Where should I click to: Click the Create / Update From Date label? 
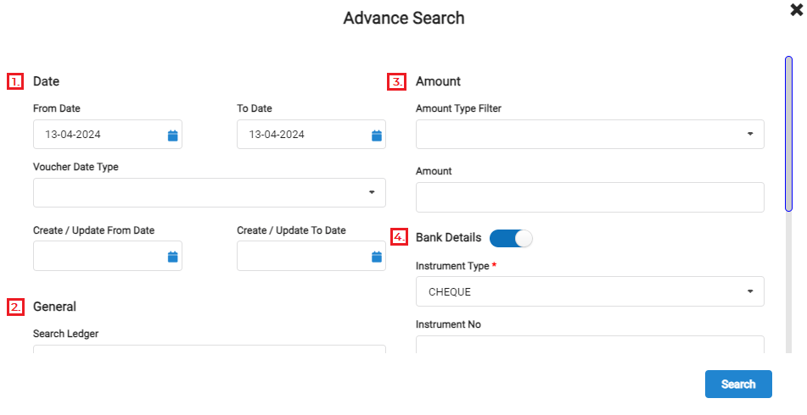click(93, 230)
